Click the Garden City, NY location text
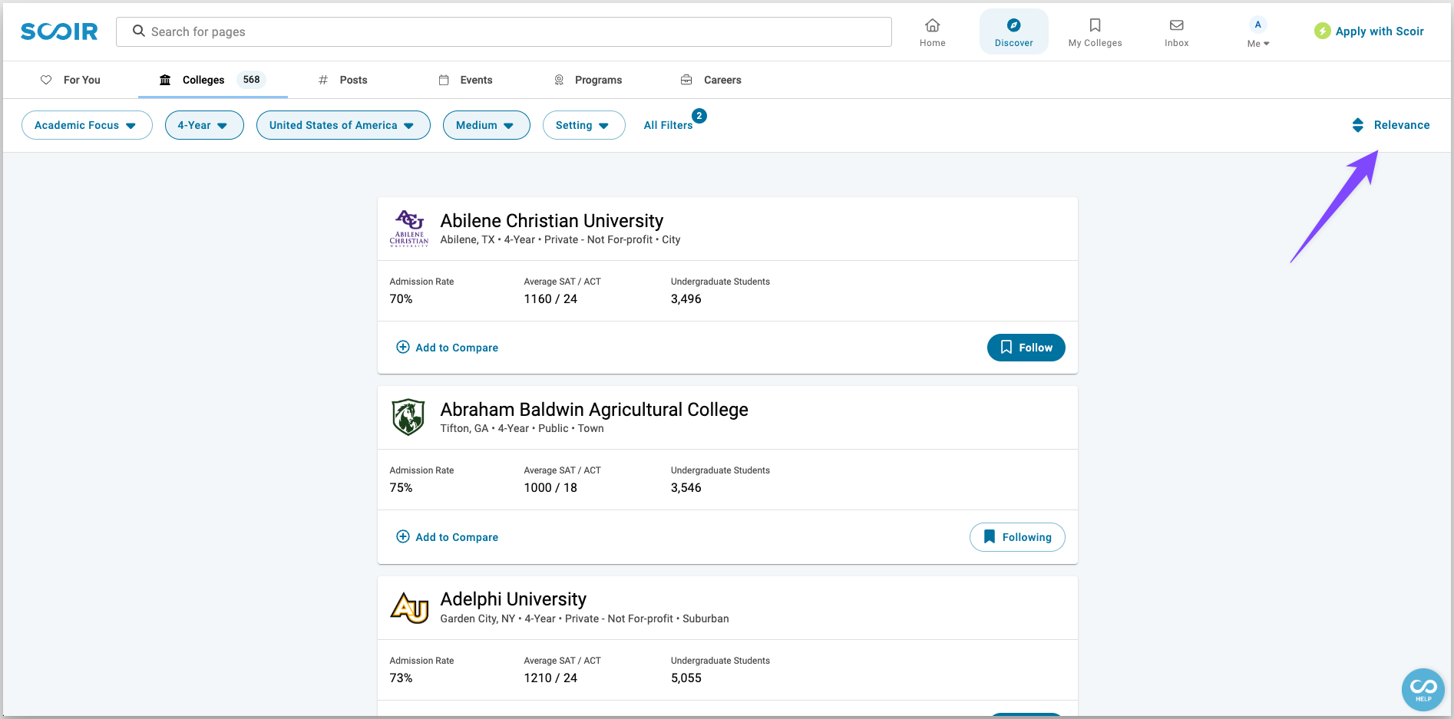 [478, 618]
